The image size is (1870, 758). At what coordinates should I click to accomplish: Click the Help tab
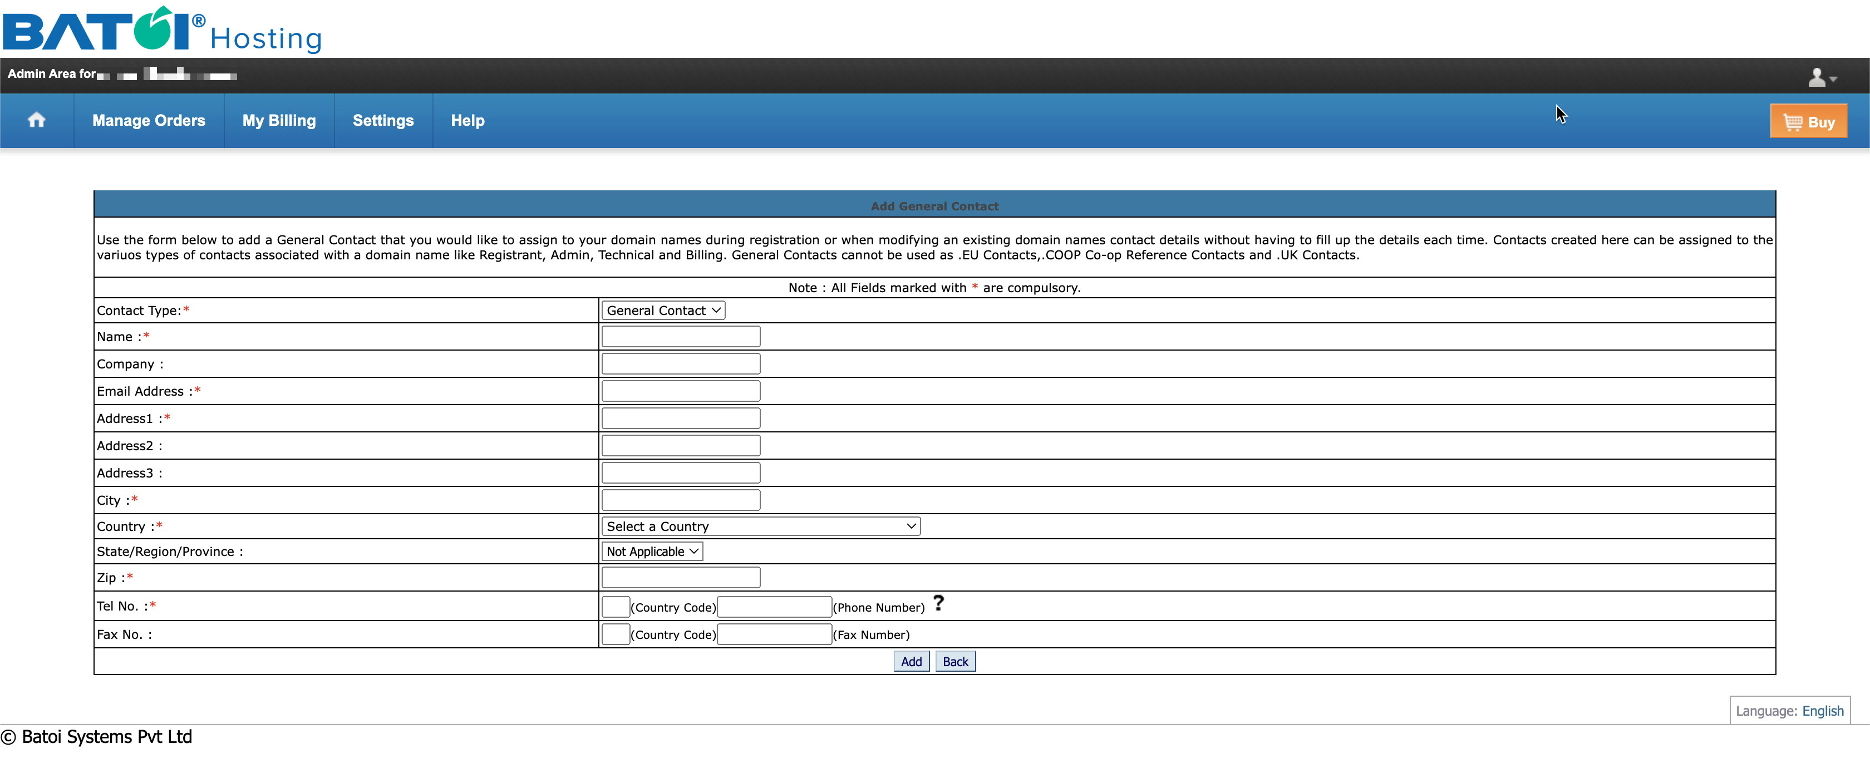(x=467, y=119)
